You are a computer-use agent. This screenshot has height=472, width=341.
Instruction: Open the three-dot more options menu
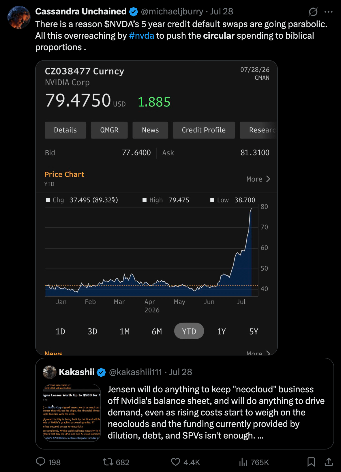pyautogui.click(x=328, y=12)
